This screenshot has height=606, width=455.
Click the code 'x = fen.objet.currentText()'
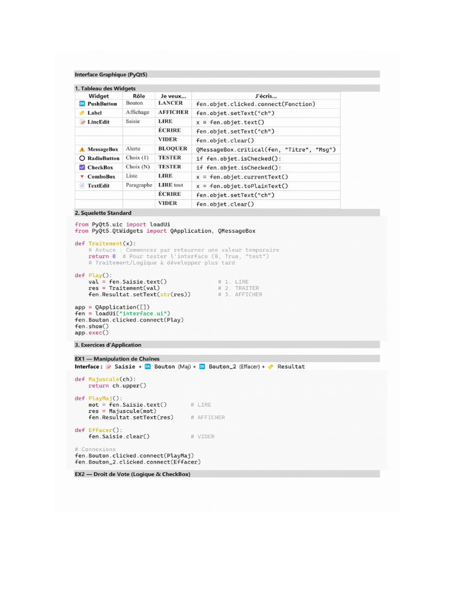click(242, 177)
